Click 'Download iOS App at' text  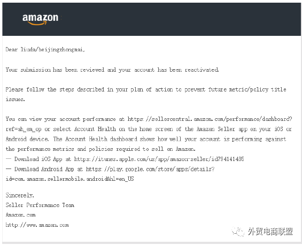43,159
